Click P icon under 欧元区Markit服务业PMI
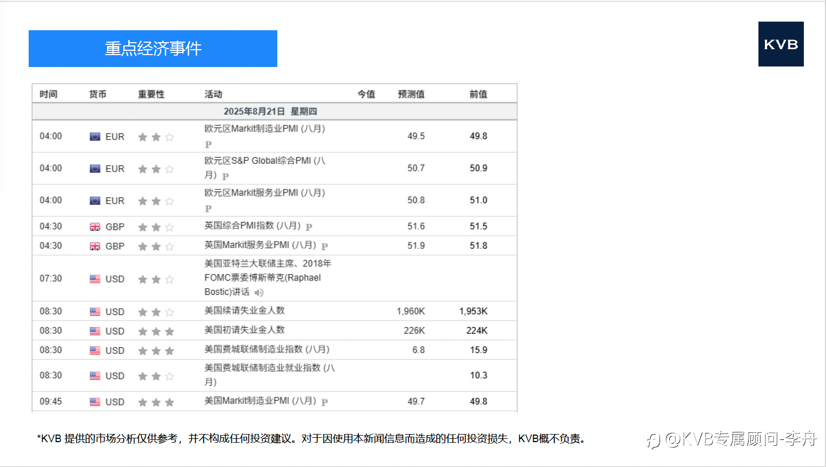 point(208,209)
